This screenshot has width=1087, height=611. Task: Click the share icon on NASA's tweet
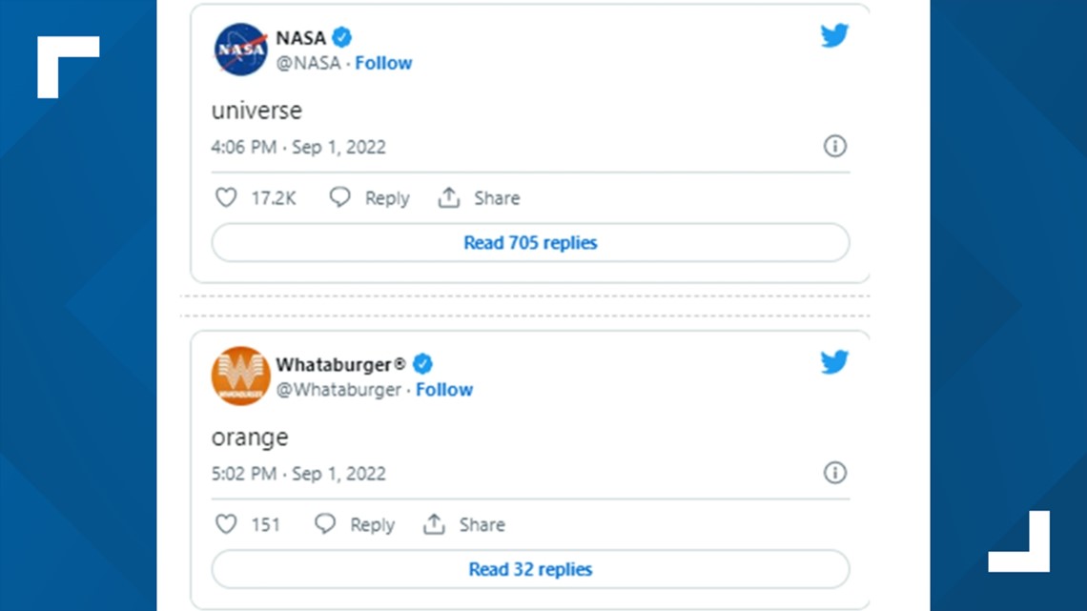click(x=448, y=197)
